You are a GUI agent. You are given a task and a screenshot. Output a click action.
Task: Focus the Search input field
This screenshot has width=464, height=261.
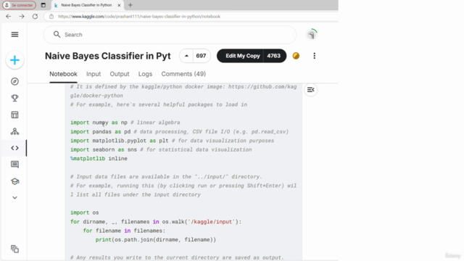pyautogui.click(x=170, y=35)
